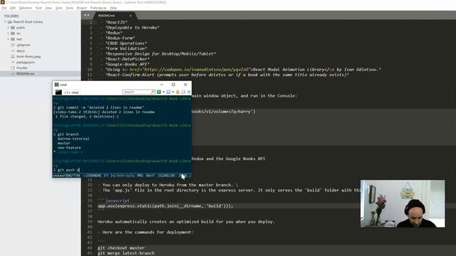Click the blue window list icon in cmd toolbar

pyautogui.click(x=168, y=92)
